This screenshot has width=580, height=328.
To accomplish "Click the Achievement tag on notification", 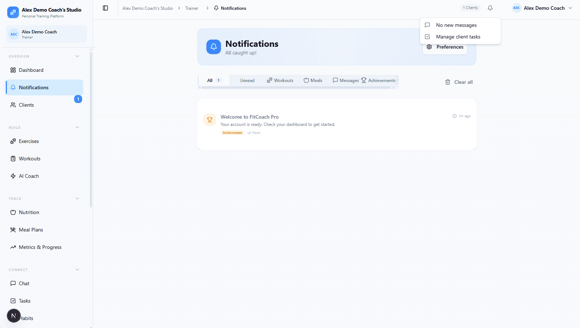I will coord(232,133).
